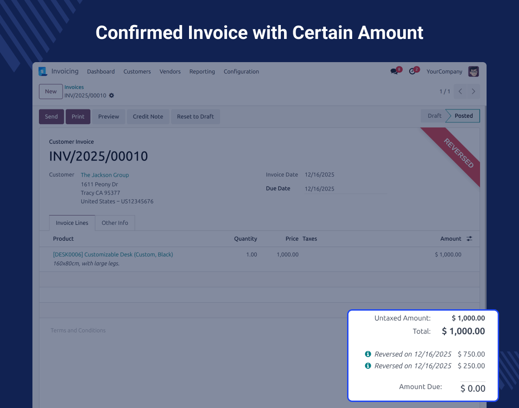Viewport: 519px width, 408px height.
Task: Click info icon beside $ 750.00 reversal
Action: (368, 354)
